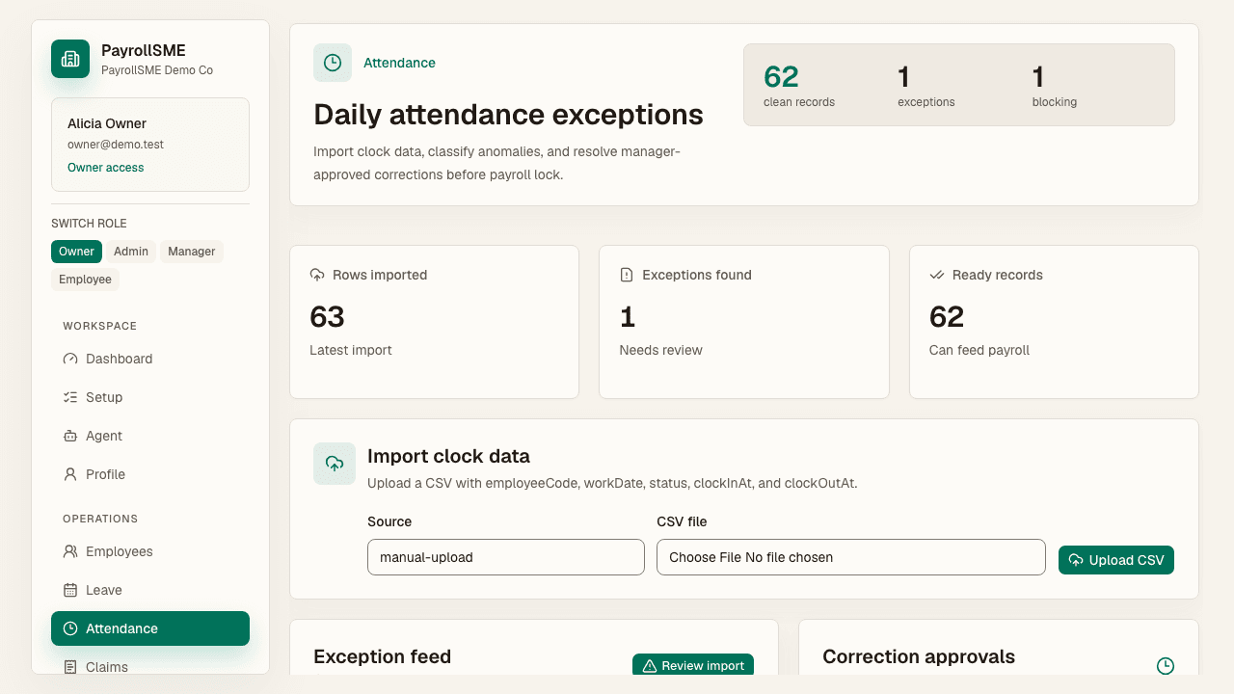Click the Import clock data cloud icon
The image size is (1234, 694).
point(335,464)
